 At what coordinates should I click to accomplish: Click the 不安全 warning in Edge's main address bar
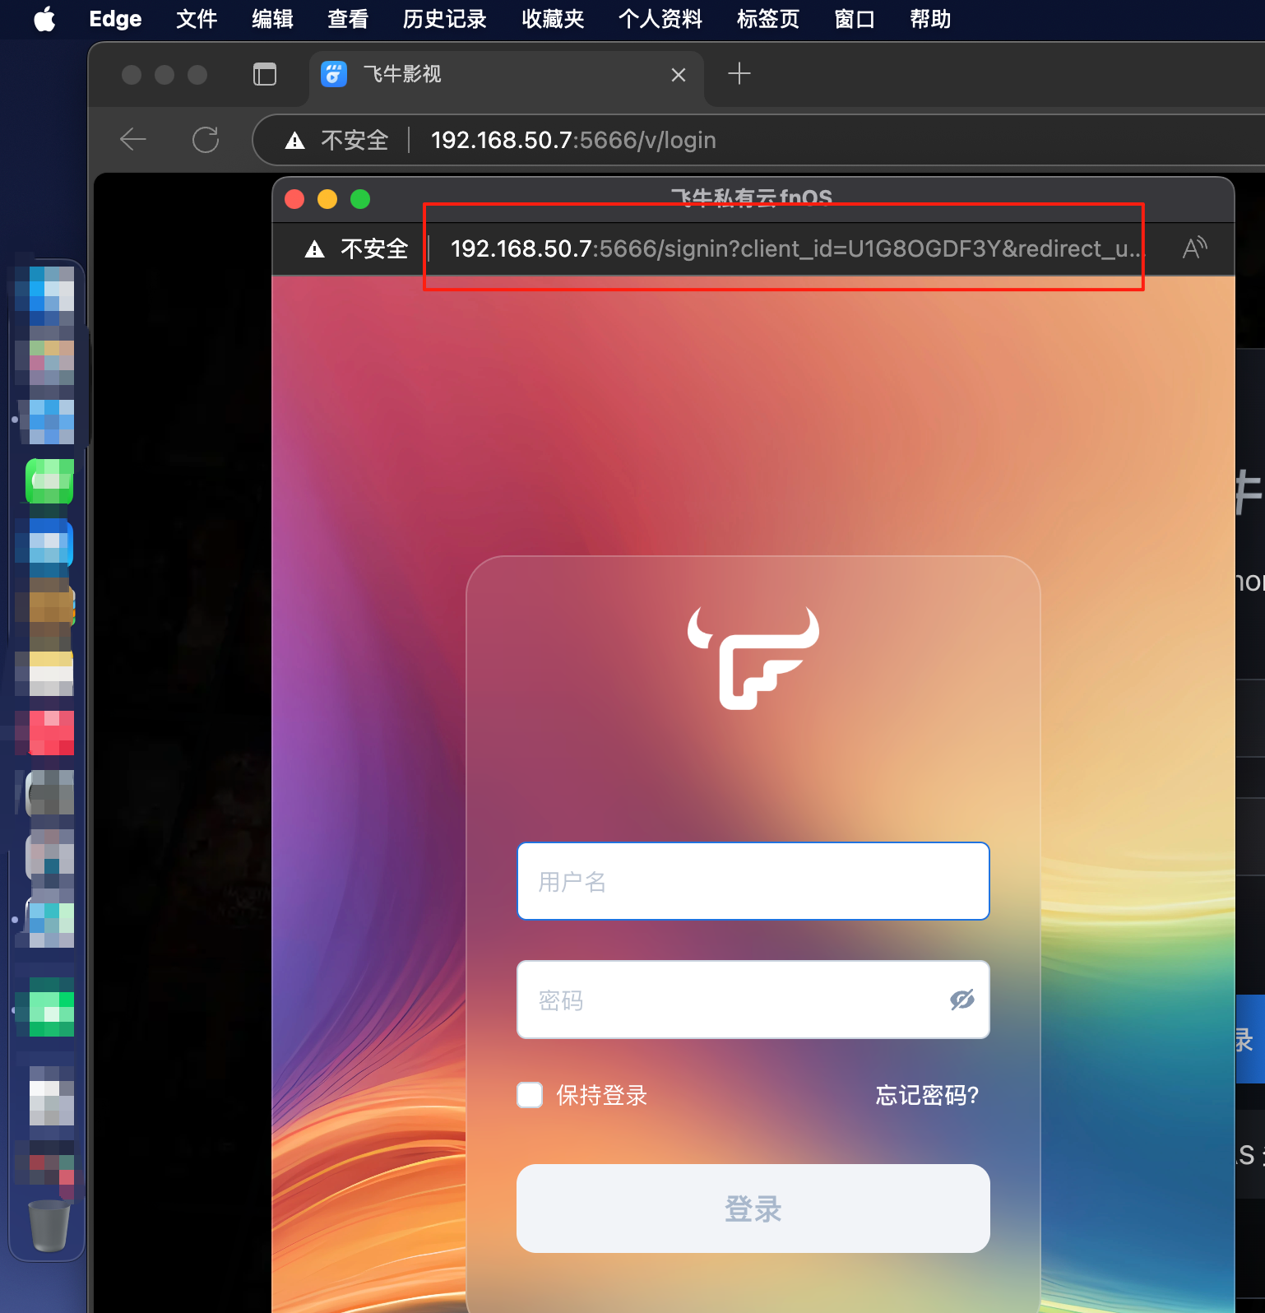point(336,141)
